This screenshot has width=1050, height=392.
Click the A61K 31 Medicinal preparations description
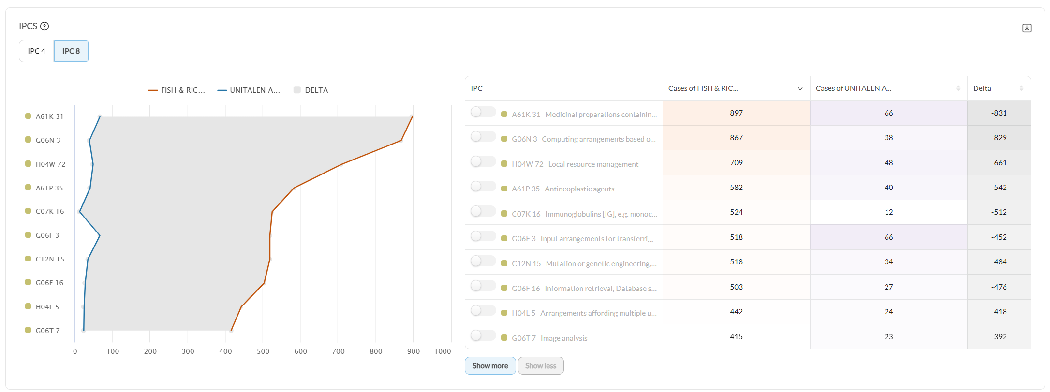click(x=601, y=115)
